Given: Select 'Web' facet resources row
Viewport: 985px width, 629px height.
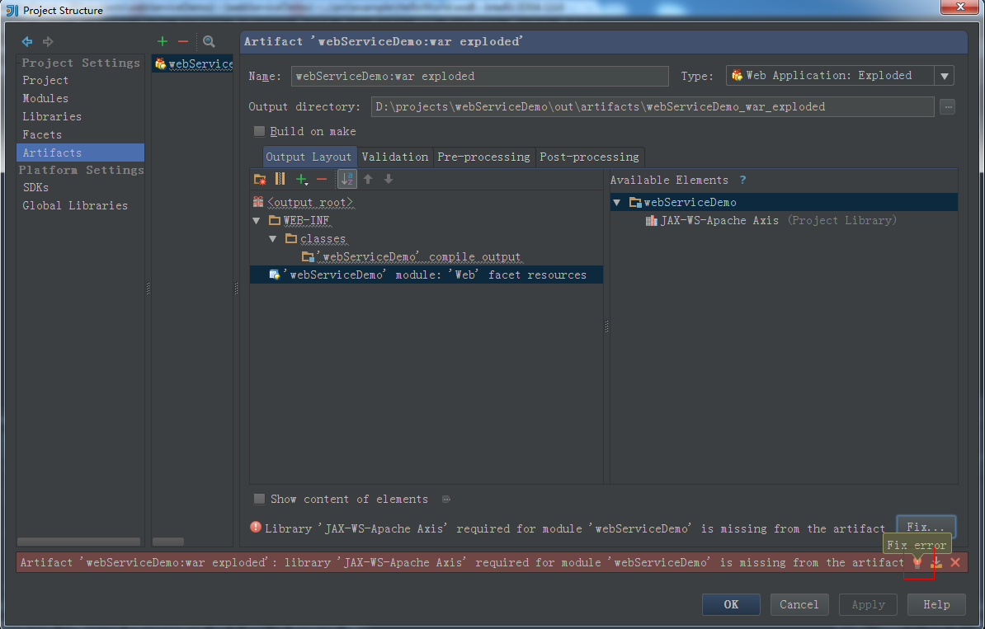Looking at the screenshot, I should 427,275.
